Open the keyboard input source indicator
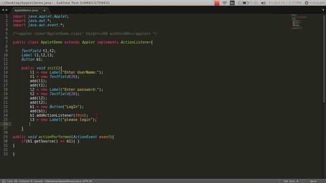This screenshot has width=326, height=183. (232, 3)
